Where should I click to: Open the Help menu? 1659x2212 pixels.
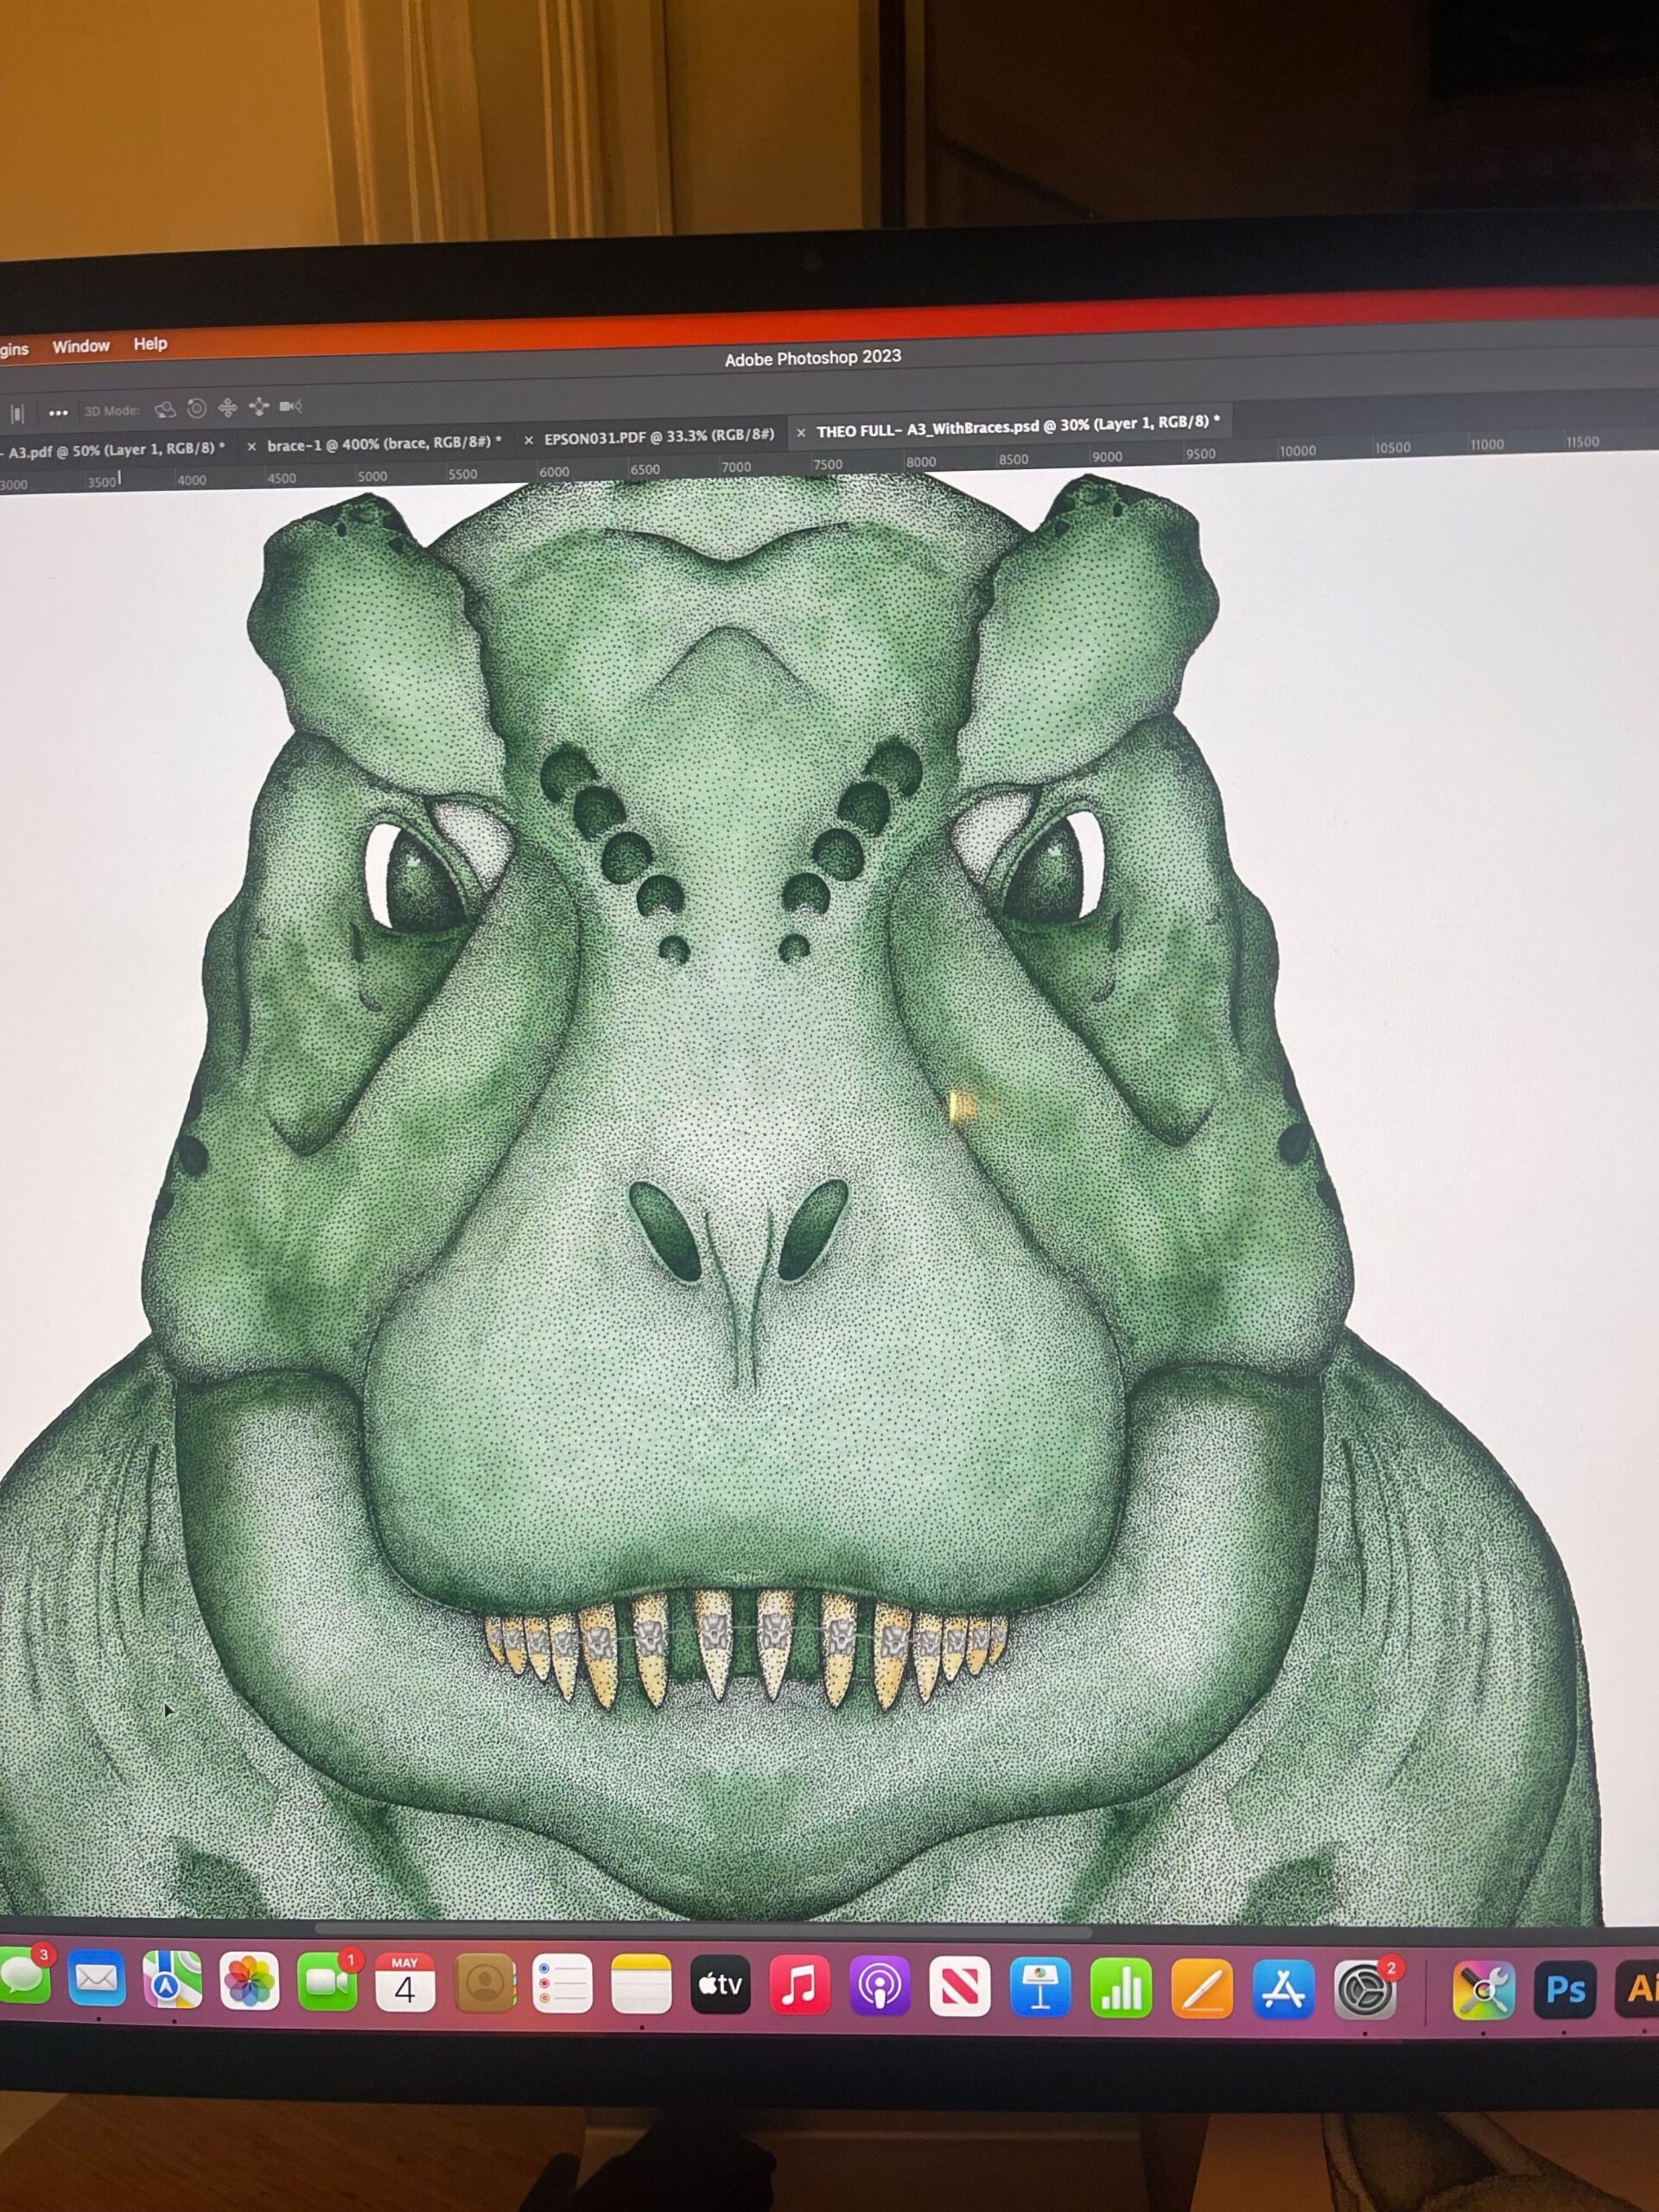click(x=150, y=343)
